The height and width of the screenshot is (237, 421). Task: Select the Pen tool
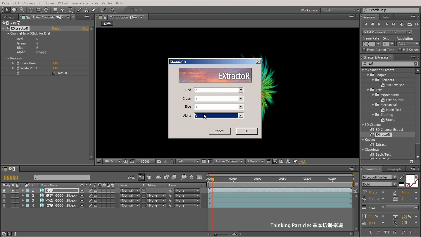pyautogui.click(x=62, y=10)
